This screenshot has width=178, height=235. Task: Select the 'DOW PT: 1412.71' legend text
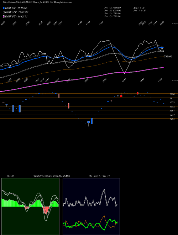coord(16,17)
